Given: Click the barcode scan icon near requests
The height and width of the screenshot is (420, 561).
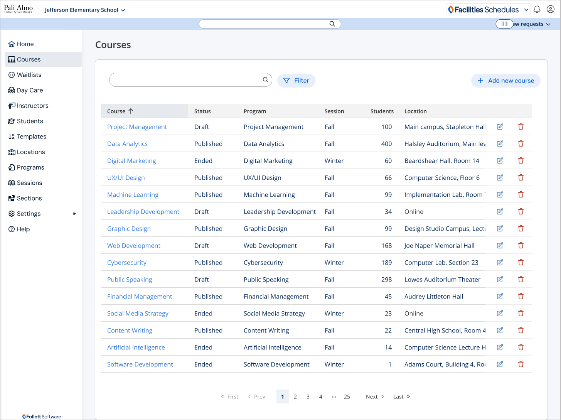Looking at the screenshot, I should pos(504,24).
